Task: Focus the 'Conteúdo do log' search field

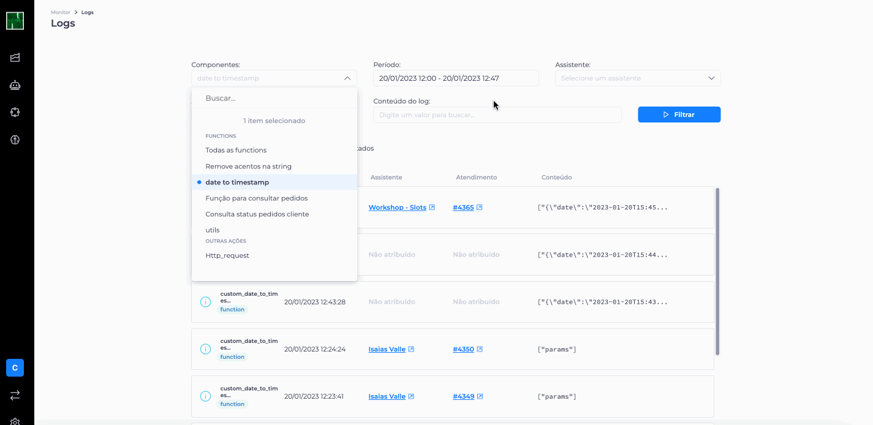Action: pyautogui.click(x=496, y=115)
